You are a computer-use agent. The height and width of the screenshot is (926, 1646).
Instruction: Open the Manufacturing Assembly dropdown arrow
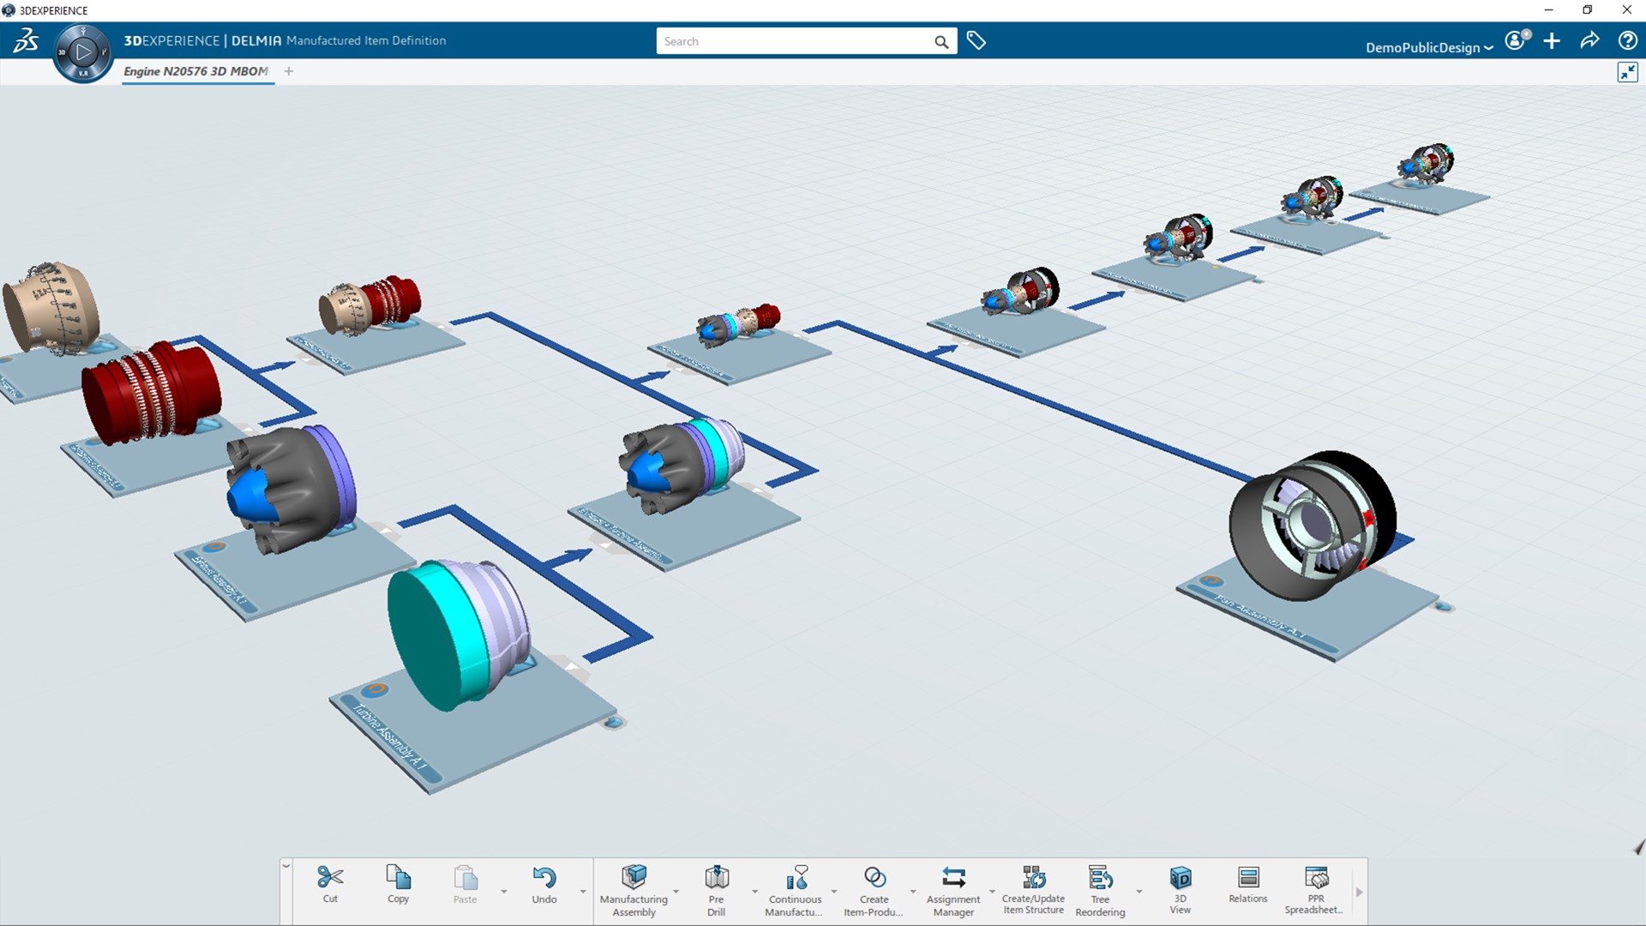(x=676, y=892)
